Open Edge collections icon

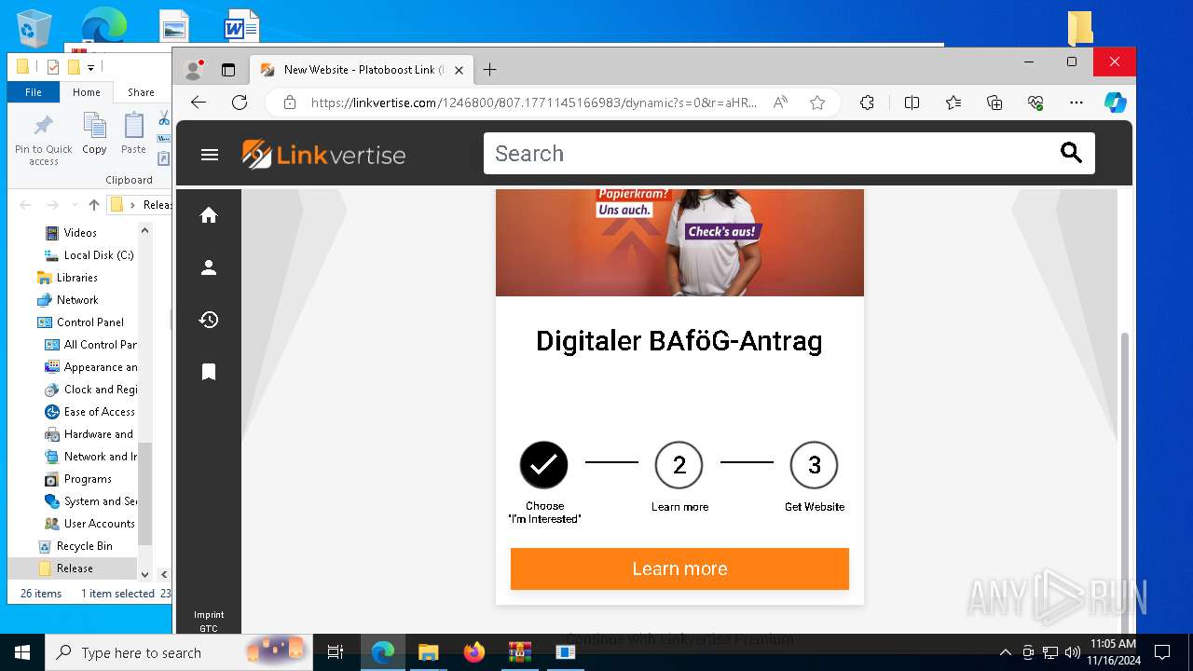click(x=994, y=103)
